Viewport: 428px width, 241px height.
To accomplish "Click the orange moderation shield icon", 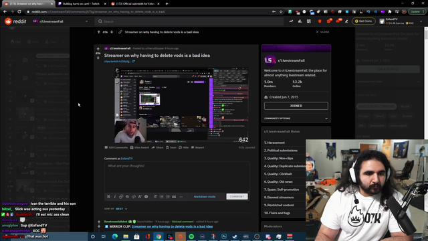I will [x=320, y=21].
